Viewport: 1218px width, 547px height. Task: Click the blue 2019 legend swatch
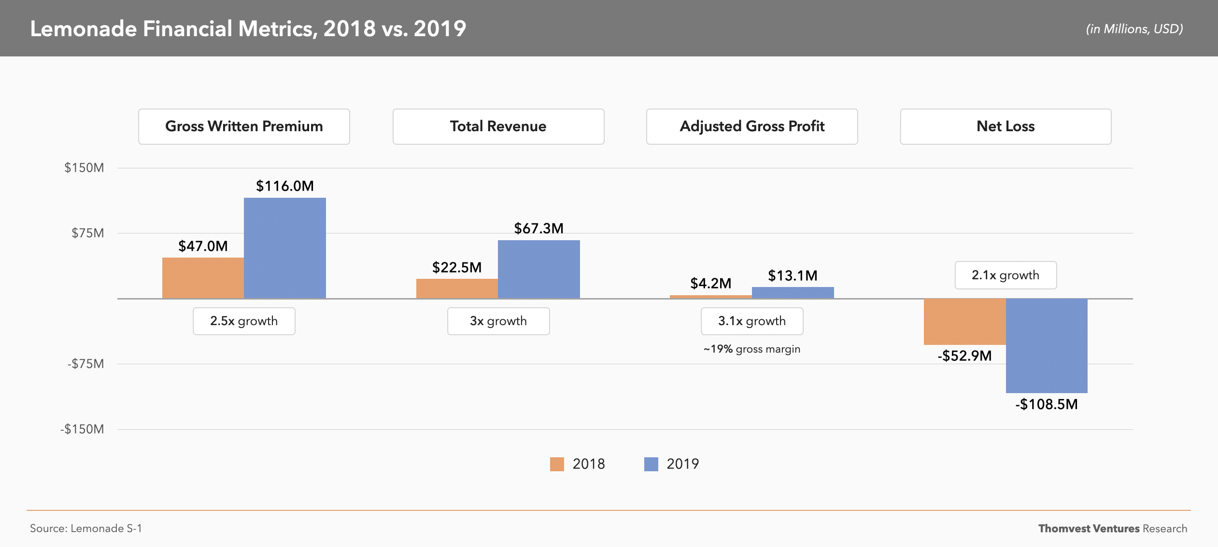click(x=651, y=464)
